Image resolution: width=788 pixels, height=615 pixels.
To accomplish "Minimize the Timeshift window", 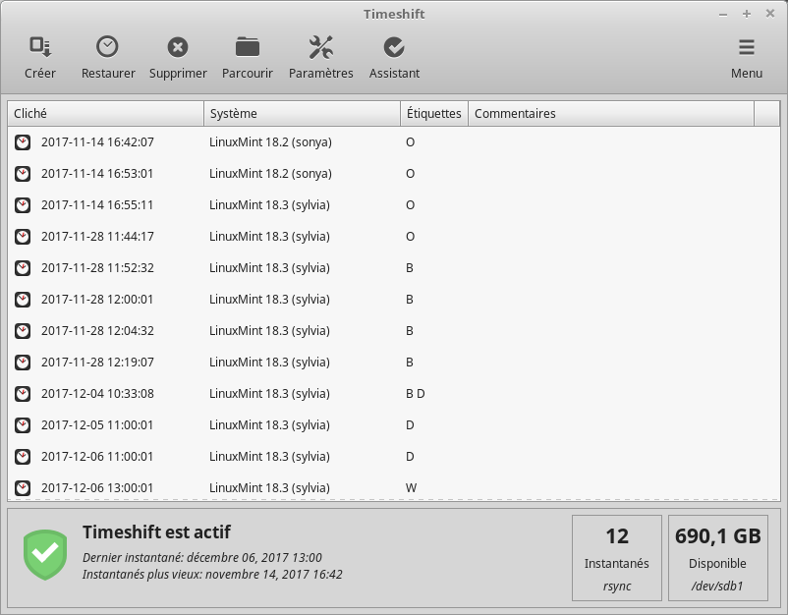I will tap(723, 15).
